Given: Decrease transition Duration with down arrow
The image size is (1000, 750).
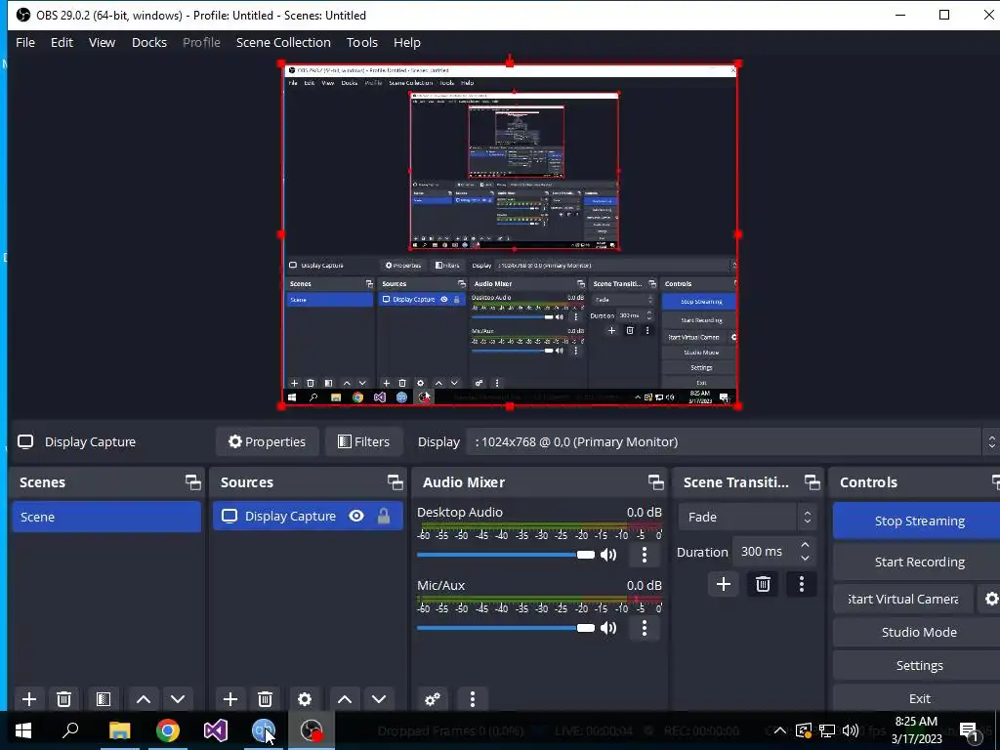Looking at the screenshot, I should (x=805, y=558).
